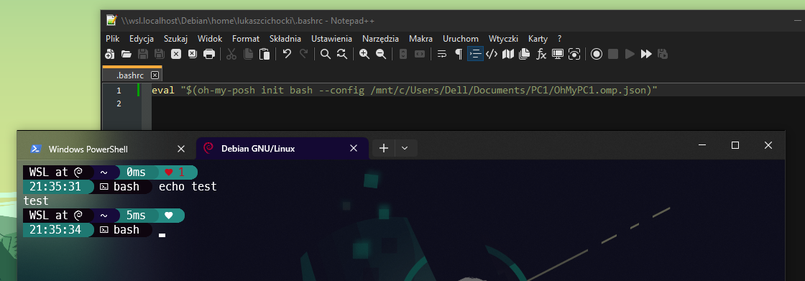Toggle word wrap in Notepad++
This screenshot has width=805, height=281.
point(442,54)
